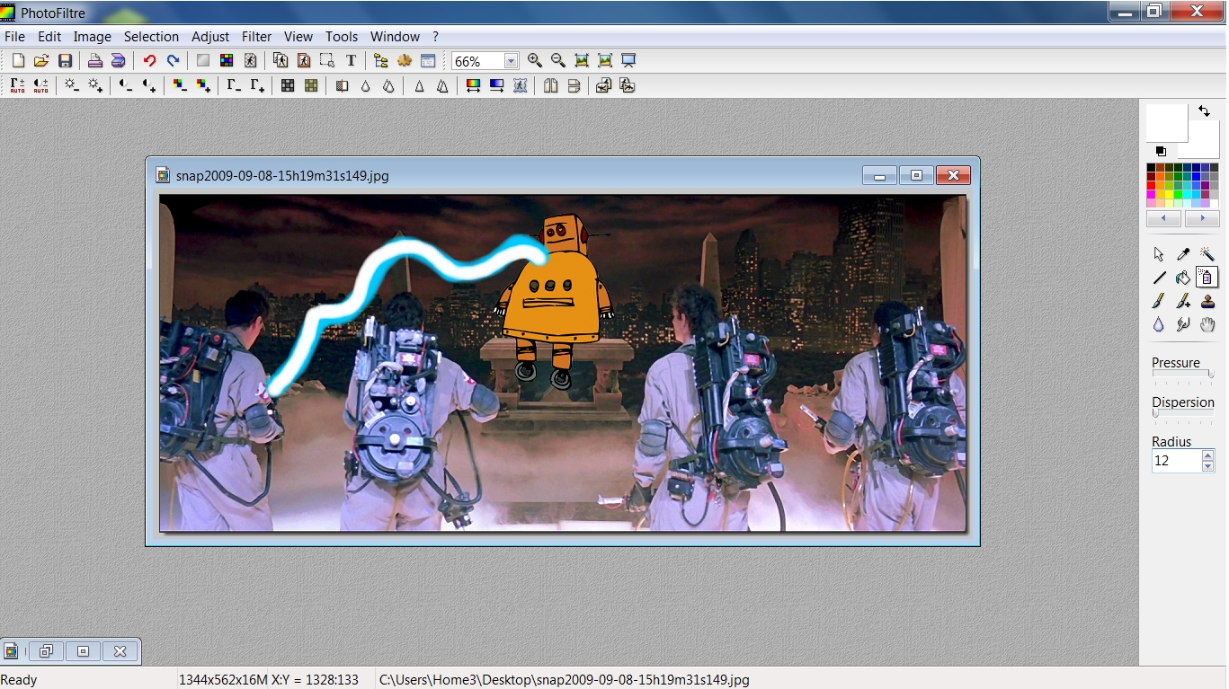Screen dimensions: 1229x689
Task: Click the image path in the status bar
Action: pyautogui.click(x=565, y=680)
